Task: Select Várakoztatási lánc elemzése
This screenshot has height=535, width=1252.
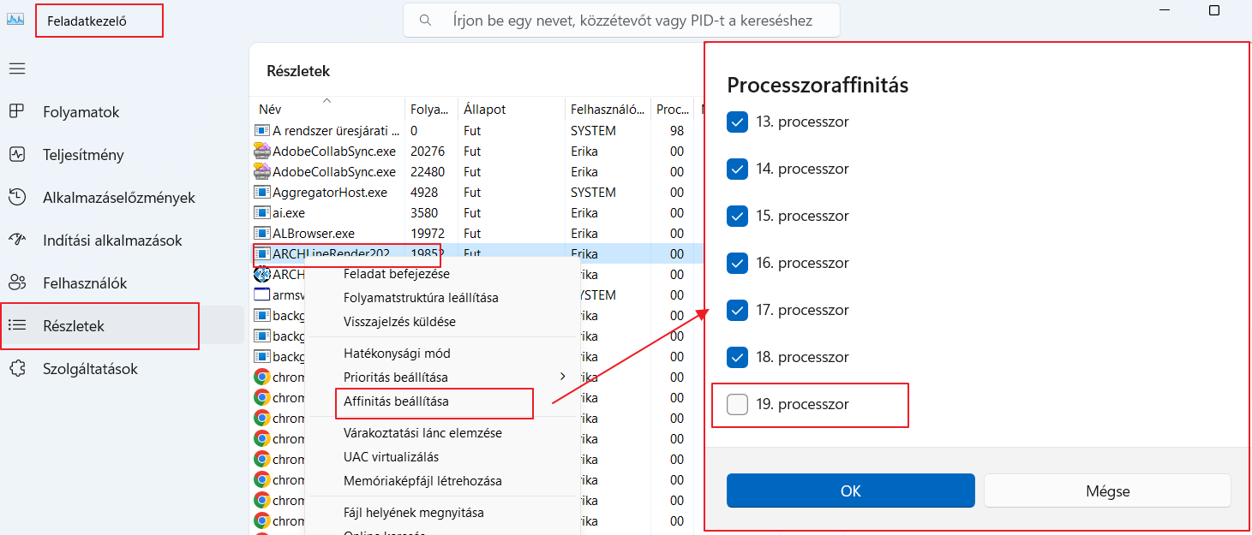Action: click(422, 433)
